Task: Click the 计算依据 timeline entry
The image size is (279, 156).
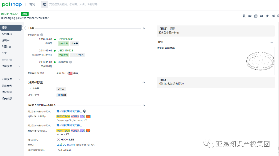Action: (x=63, y=62)
